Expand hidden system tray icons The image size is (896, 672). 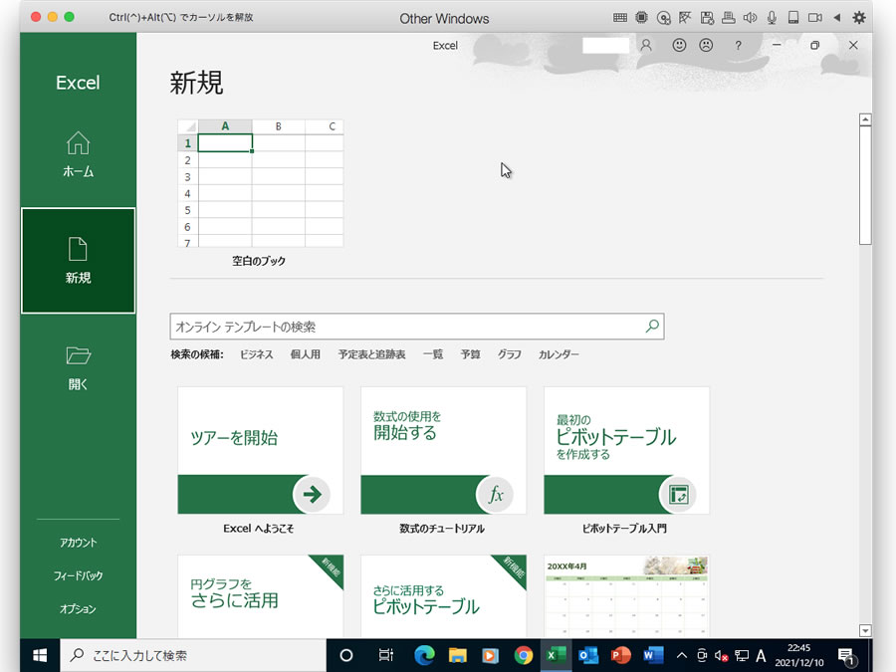[x=682, y=655]
